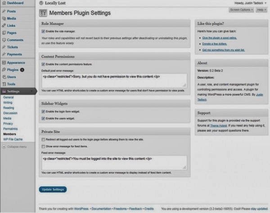Open Writing settings submenu item

8,103
